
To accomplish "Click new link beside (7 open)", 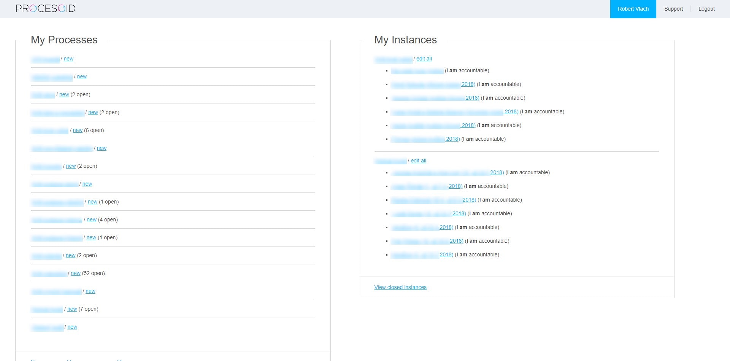I will coord(72,309).
